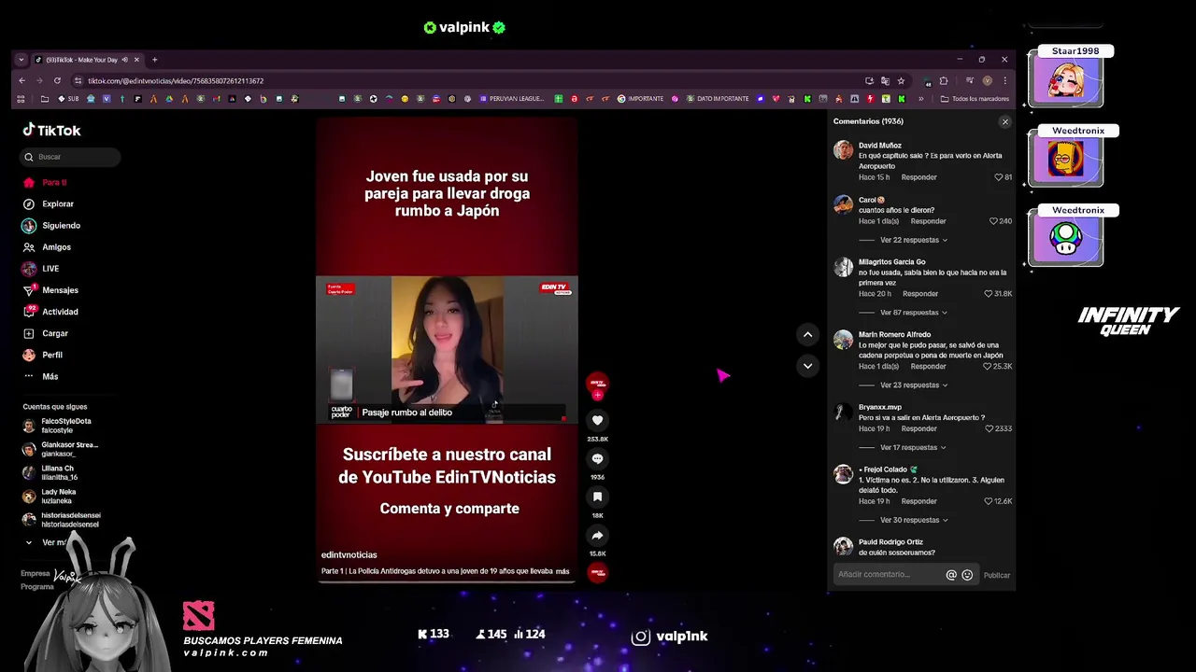Open FalcoStyleDota followed account
Viewport: 1196px width, 672px height.
tap(58, 426)
